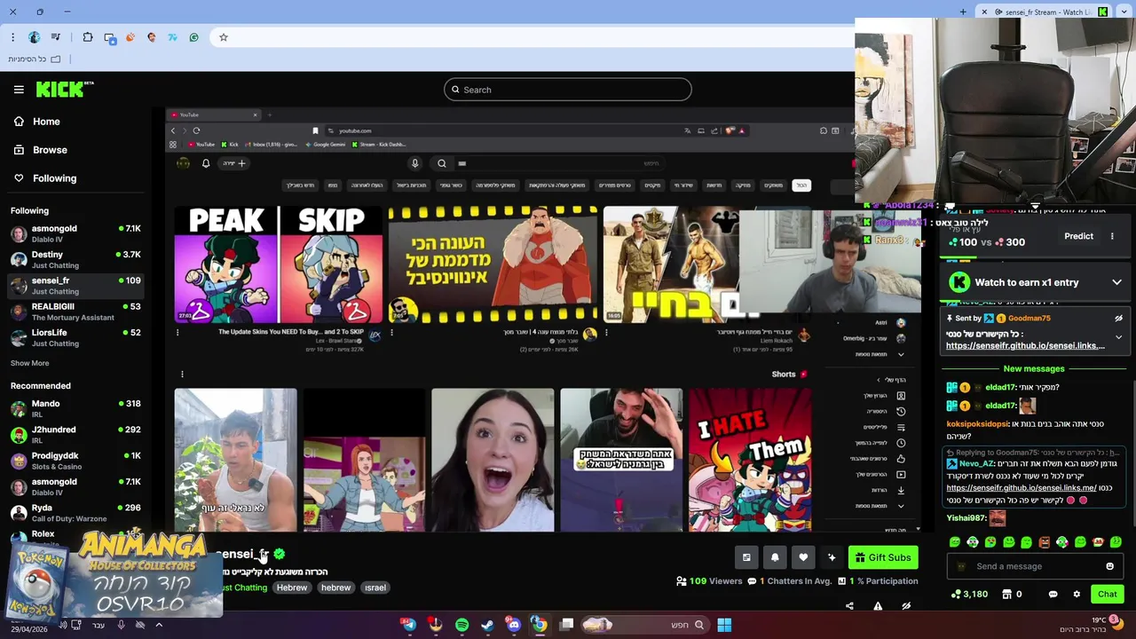The height and width of the screenshot is (639, 1136).
Task: Click Just Chatting category link
Action: coord(243,588)
